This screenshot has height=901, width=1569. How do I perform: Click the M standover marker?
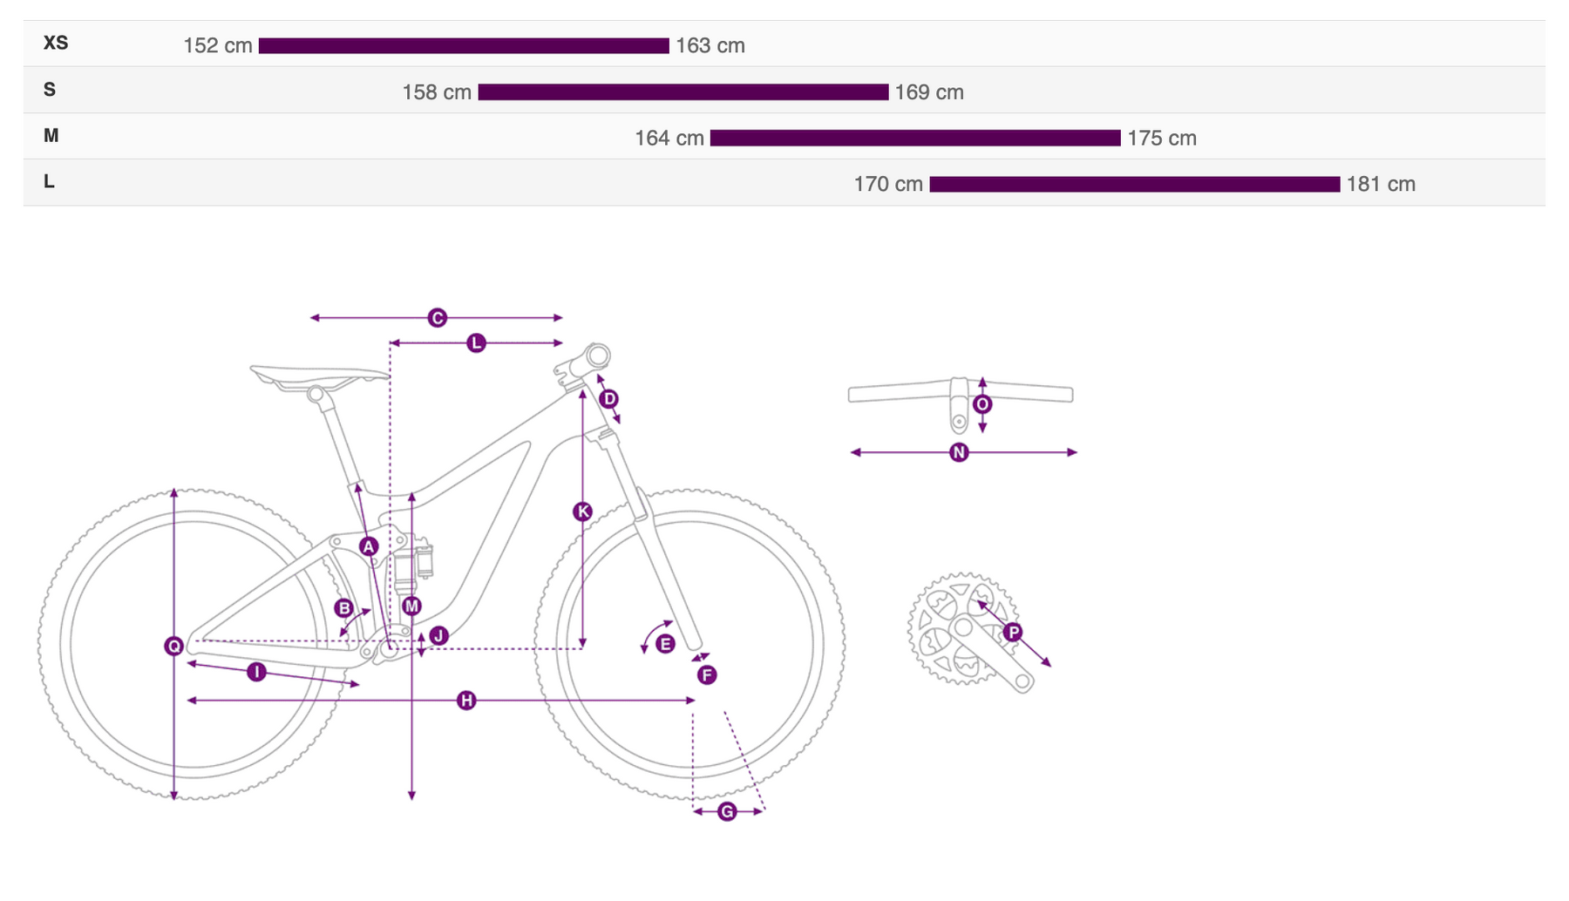(411, 606)
